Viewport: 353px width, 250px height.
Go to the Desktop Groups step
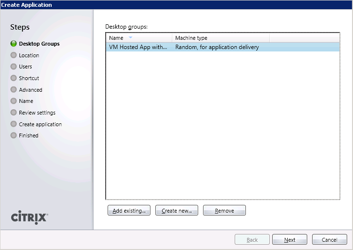(39, 44)
